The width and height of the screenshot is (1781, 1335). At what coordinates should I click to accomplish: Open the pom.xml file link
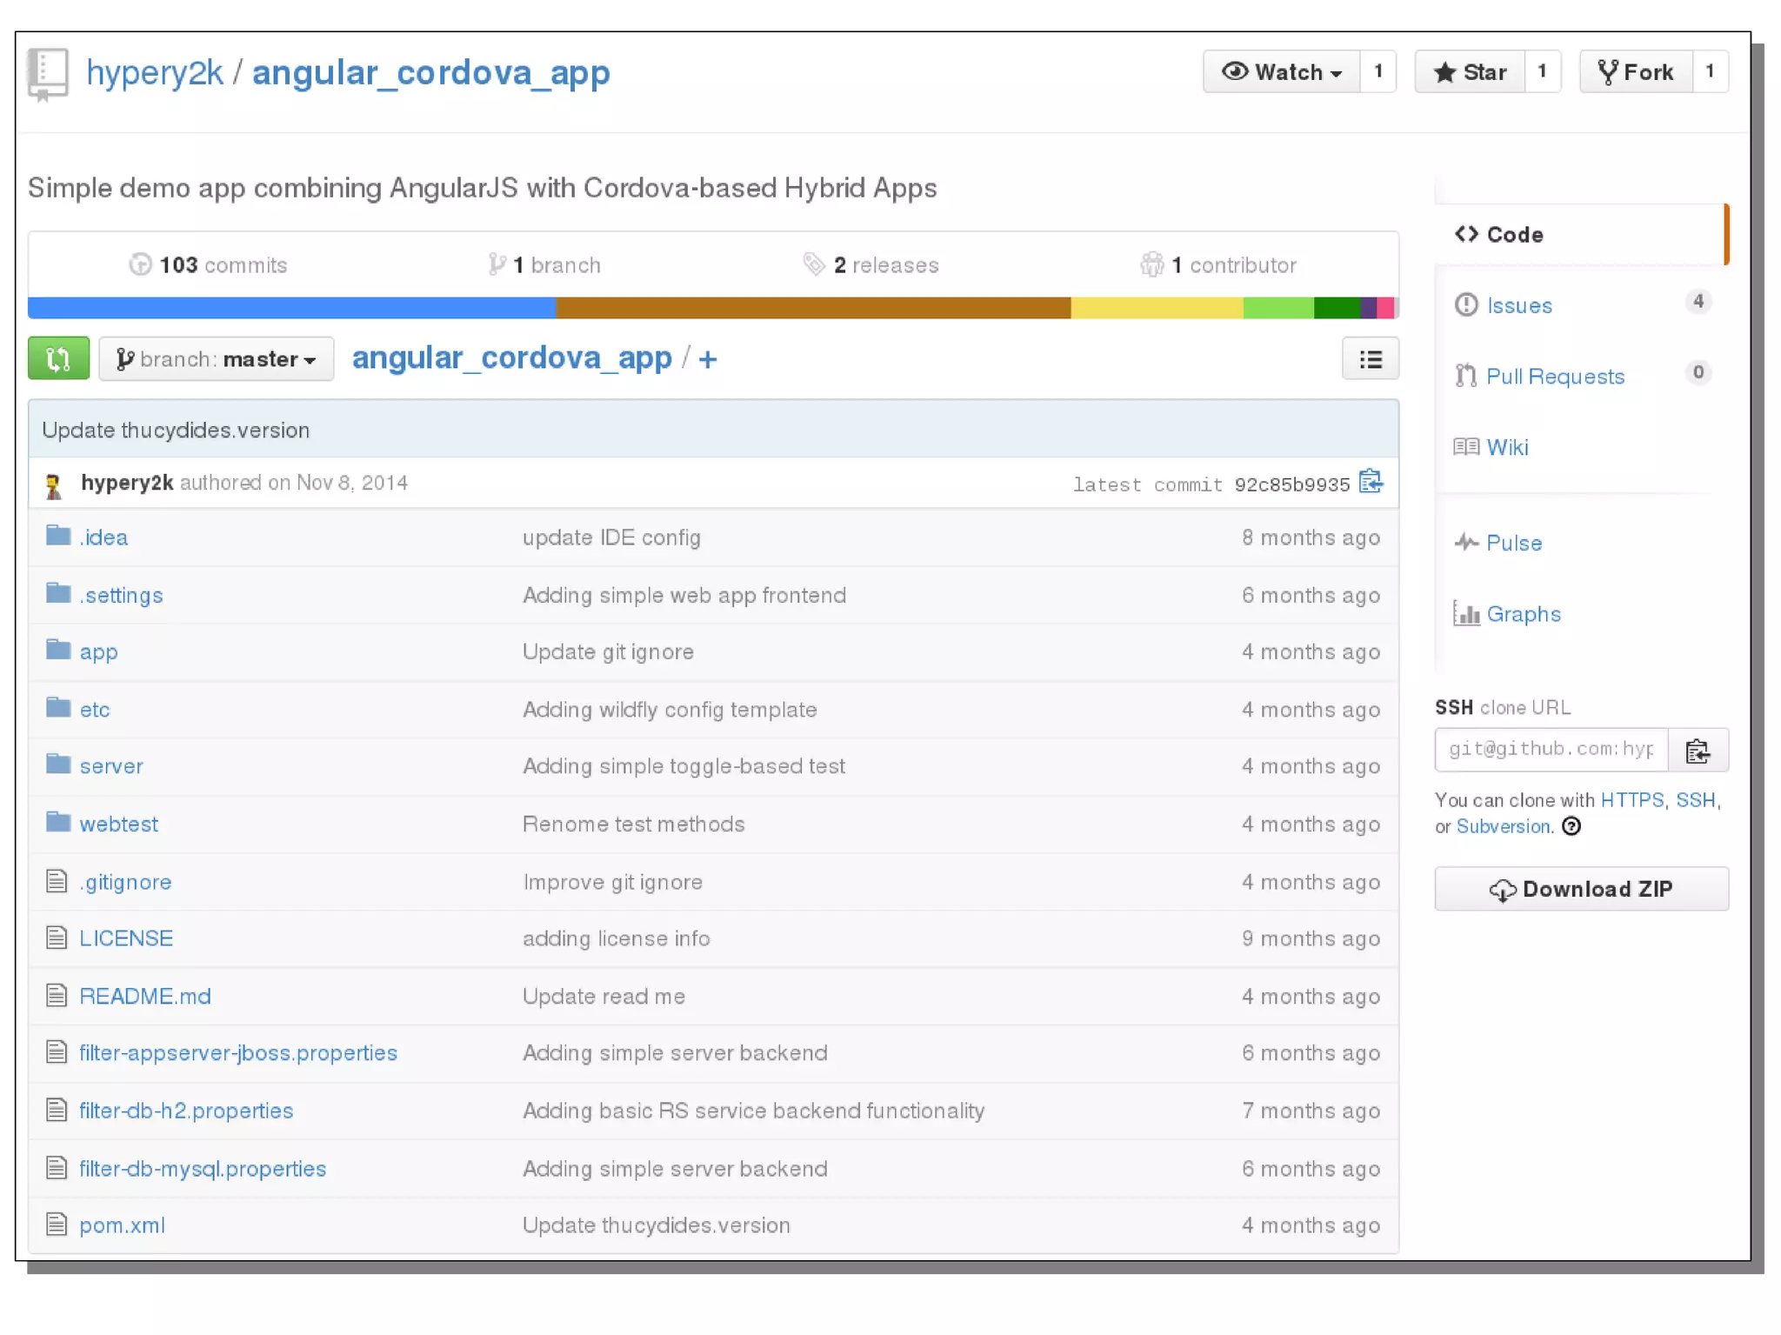[122, 1225]
